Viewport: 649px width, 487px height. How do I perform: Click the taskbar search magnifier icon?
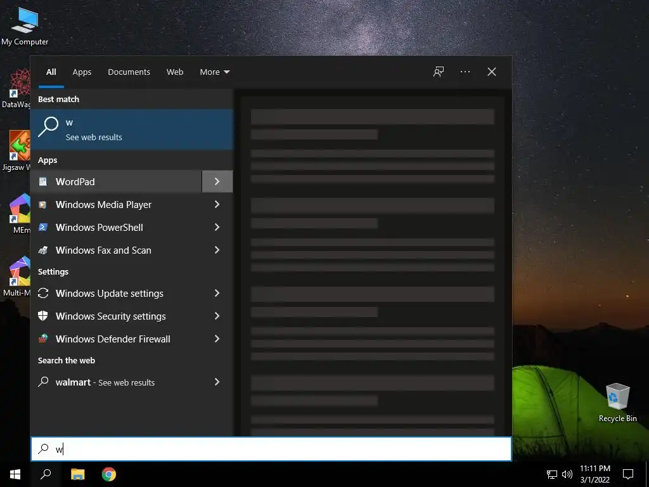pyautogui.click(x=46, y=474)
